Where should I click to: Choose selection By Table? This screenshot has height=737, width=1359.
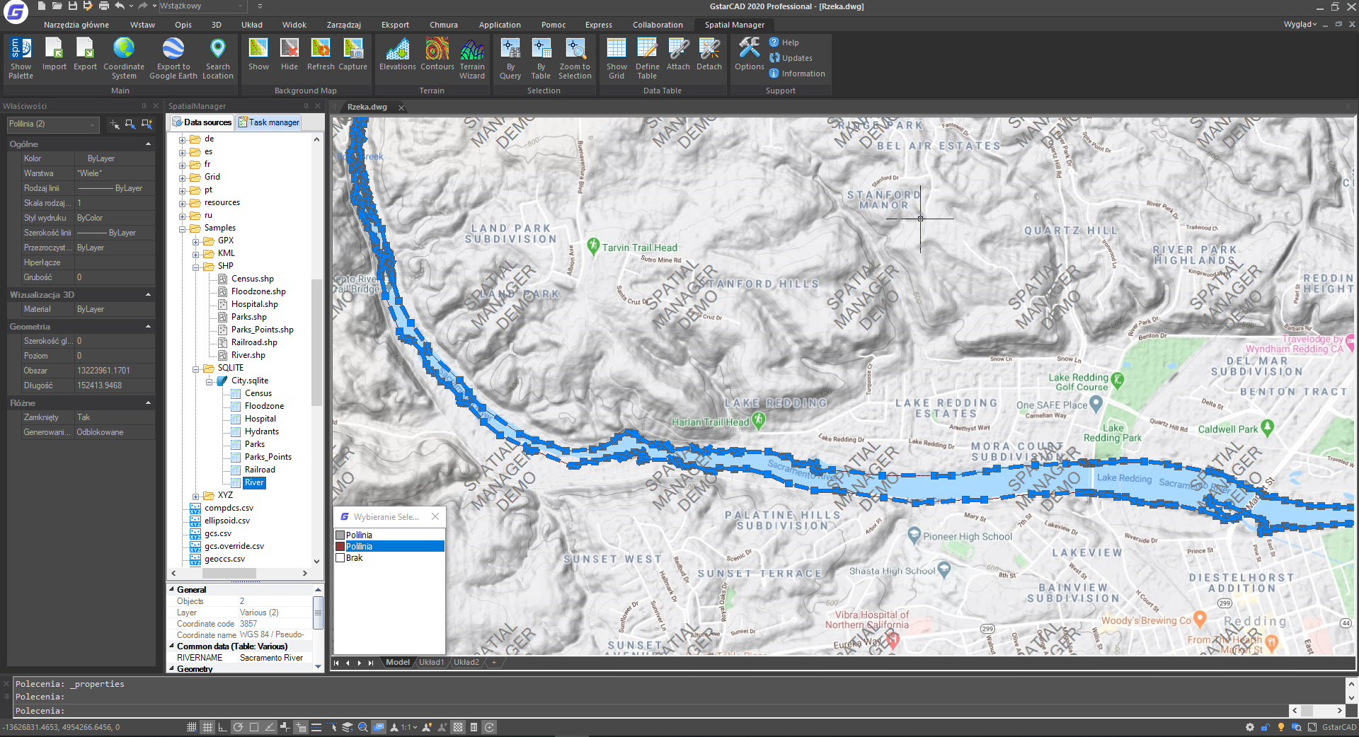pyautogui.click(x=541, y=58)
